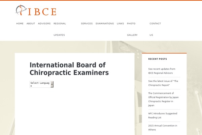Open The Chiropractic Report latest issue post

(163, 83)
